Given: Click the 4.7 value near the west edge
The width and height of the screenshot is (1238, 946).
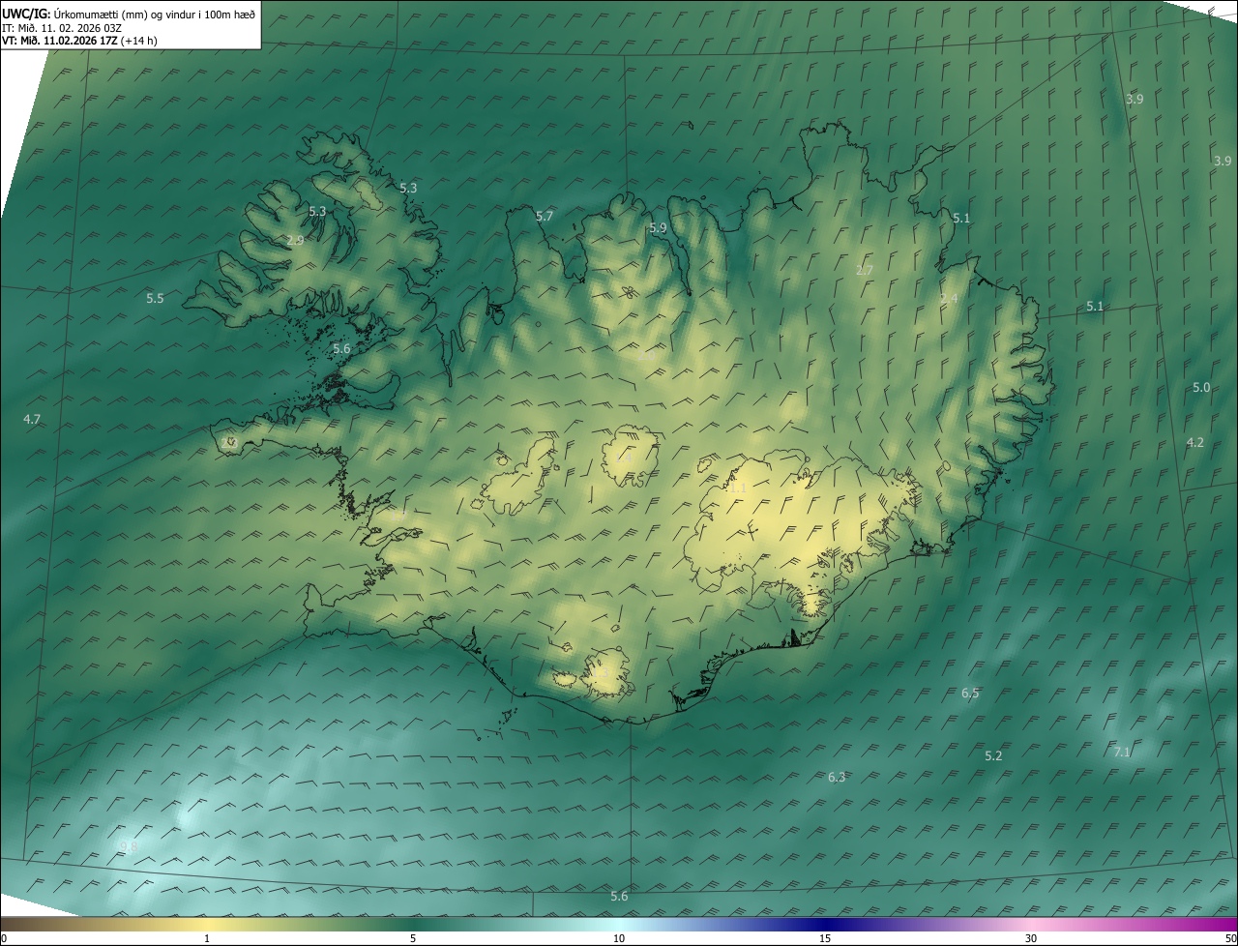Looking at the screenshot, I should pos(32,419).
